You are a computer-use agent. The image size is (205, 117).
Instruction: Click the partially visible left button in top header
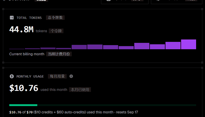pyautogui.click(x=125, y=2)
